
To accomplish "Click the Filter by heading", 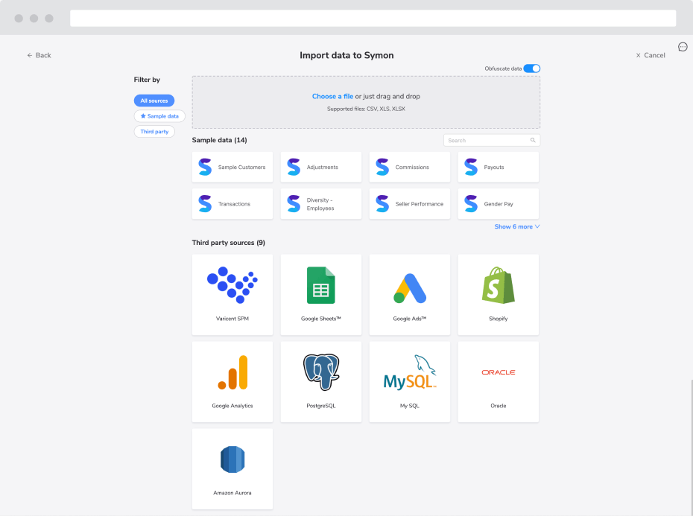I will pos(148,80).
